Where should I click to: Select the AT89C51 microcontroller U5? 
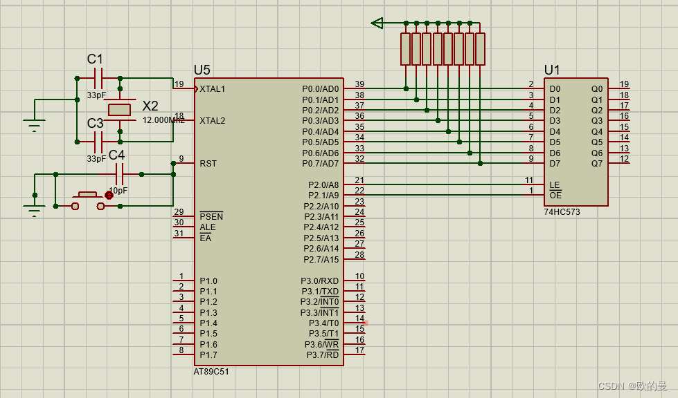[x=270, y=221]
